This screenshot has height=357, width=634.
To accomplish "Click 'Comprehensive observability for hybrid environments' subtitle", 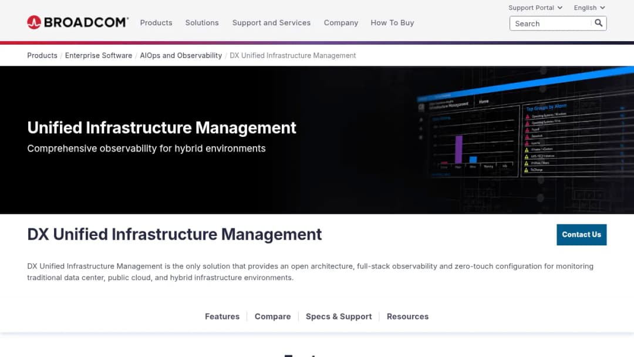I will coord(146,149).
